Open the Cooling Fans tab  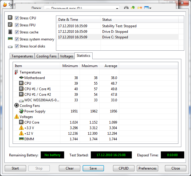pyautogui.click(x=46, y=56)
